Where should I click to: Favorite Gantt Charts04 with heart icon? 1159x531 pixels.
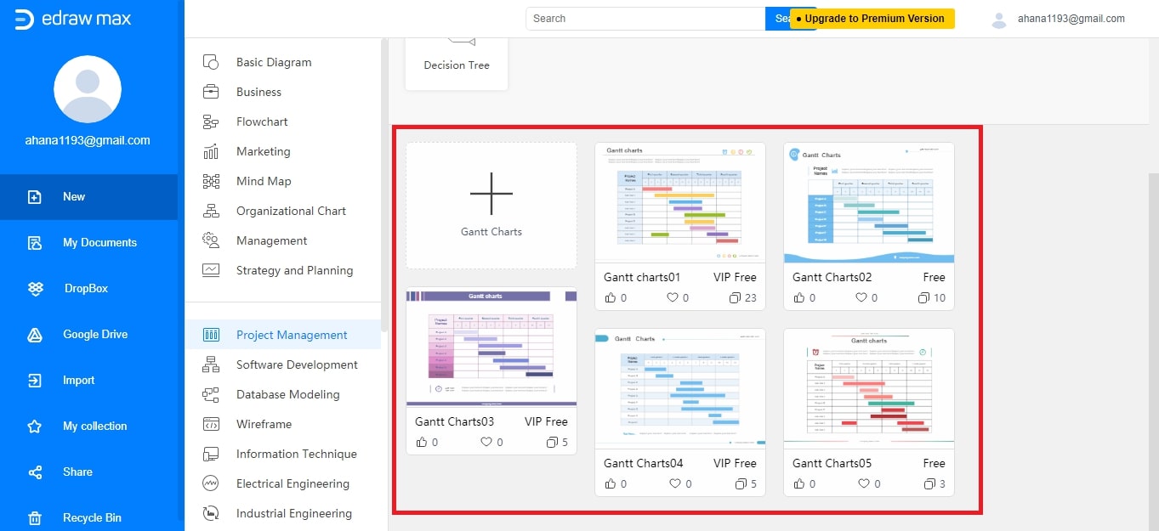click(675, 484)
